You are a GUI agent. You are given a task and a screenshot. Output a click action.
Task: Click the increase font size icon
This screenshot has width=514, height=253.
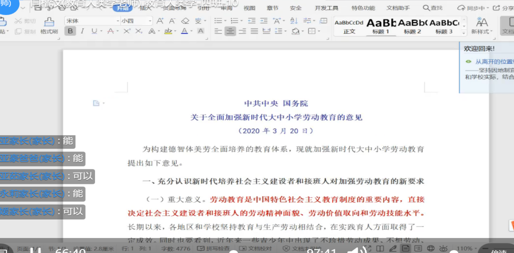coord(160,21)
